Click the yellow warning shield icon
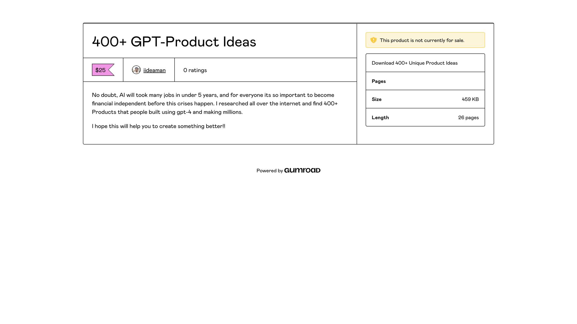 point(374,40)
